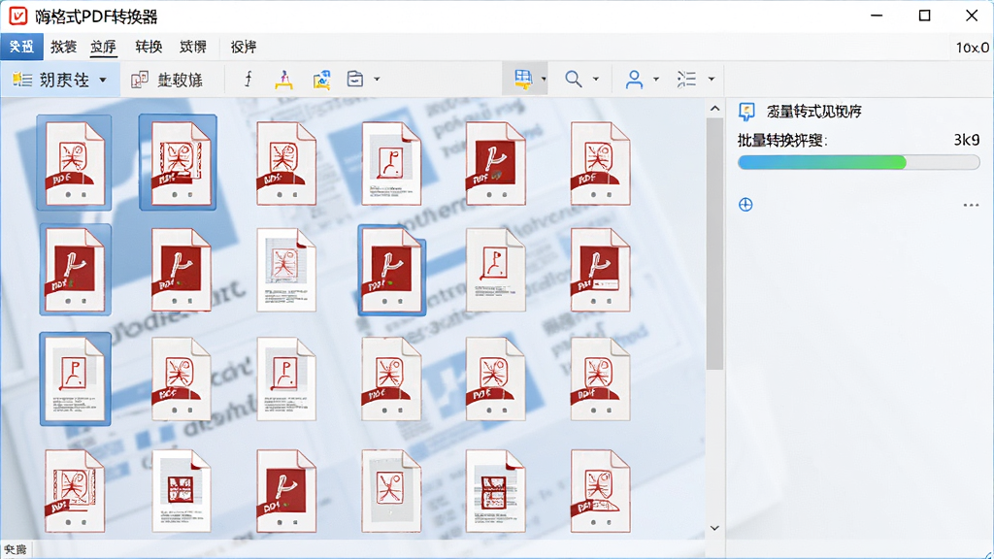Screen dimensions: 994x559
Task: Click the indented list icon in the toolbar
Action: (x=686, y=79)
